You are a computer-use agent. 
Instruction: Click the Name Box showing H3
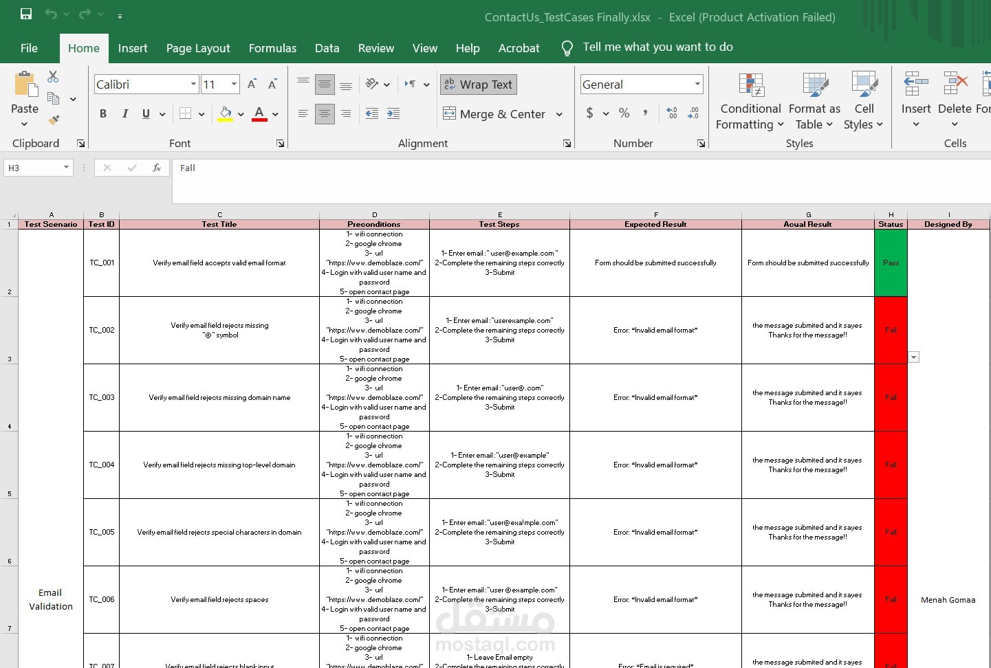click(x=39, y=168)
